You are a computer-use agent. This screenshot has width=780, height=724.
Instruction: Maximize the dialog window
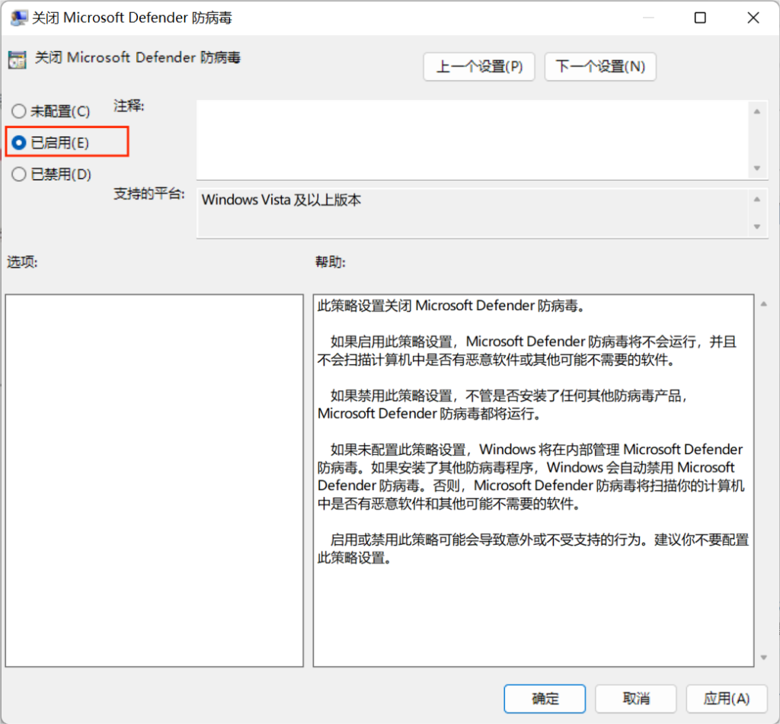pos(700,18)
